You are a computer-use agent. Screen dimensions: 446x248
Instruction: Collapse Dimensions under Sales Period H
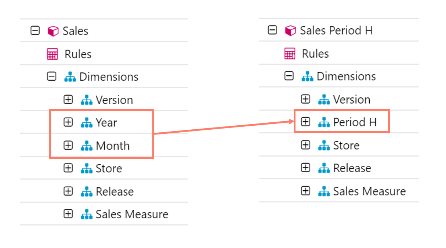(x=289, y=76)
